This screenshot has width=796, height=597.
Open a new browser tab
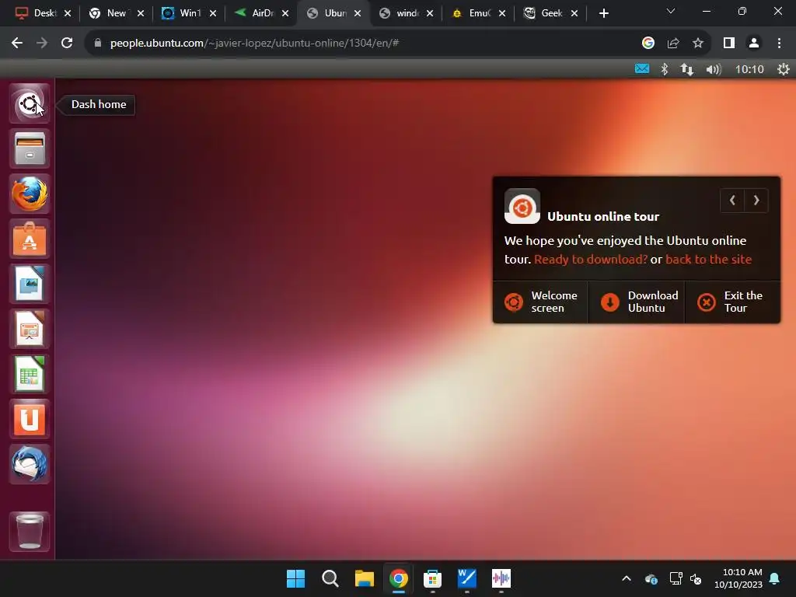[603, 13]
